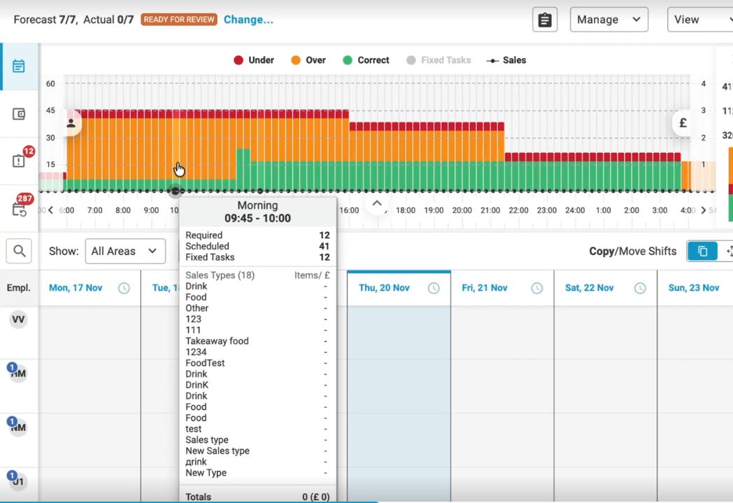Screen dimensions: 733x503
Task: Click the READY FOR REVIEW status badge
Action: pos(179,20)
